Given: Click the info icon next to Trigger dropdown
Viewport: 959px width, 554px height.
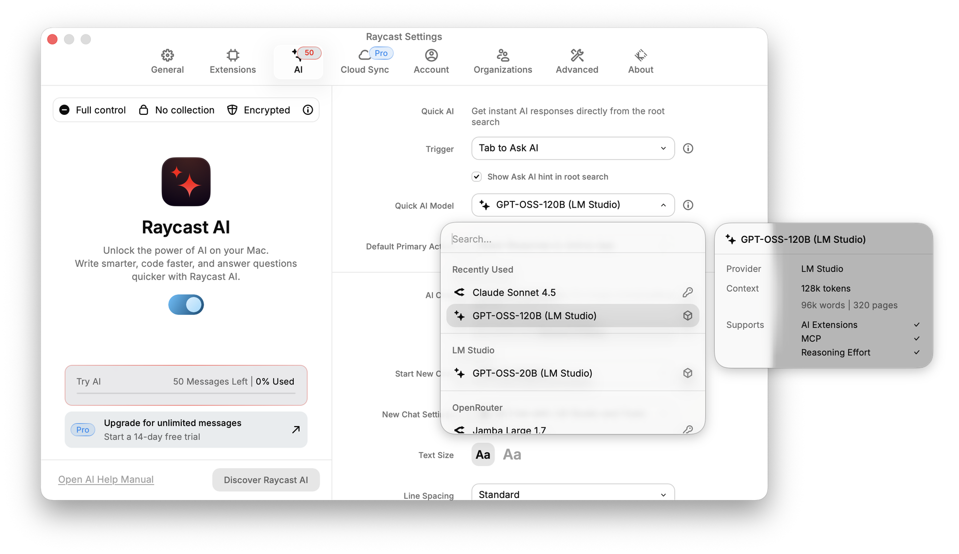Looking at the screenshot, I should (x=688, y=148).
